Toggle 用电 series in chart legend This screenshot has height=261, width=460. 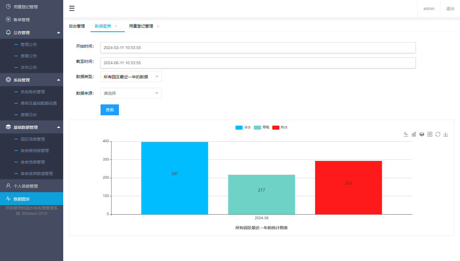point(261,127)
